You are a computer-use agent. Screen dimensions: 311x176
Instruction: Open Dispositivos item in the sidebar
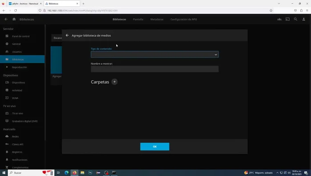22,82
